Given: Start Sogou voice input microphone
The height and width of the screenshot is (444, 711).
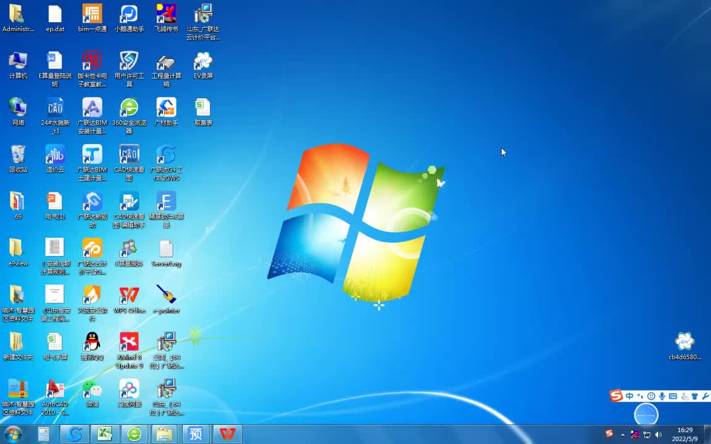Looking at the screenshot, I should click(662, 396).
